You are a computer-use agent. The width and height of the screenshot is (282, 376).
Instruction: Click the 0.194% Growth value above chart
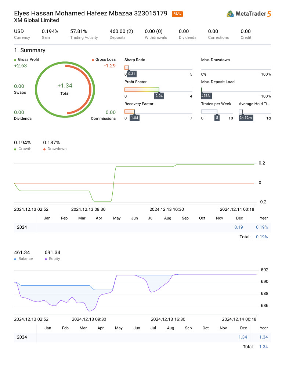coord(22,143)
